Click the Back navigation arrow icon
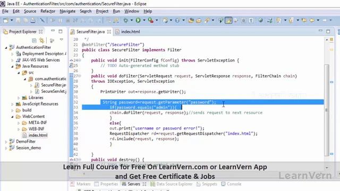Image resolution: width=340 pixels, height=191 pixels. pyautogui.click(x=312, y=20)
